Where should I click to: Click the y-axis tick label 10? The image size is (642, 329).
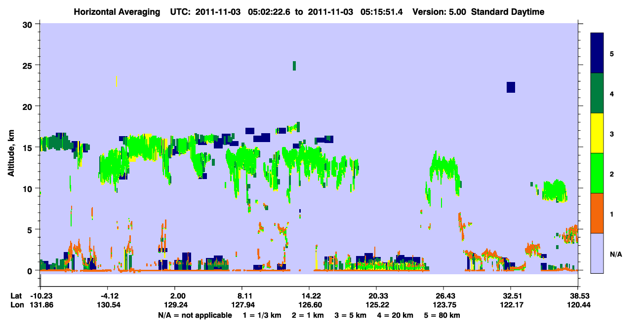pos(29,188)
